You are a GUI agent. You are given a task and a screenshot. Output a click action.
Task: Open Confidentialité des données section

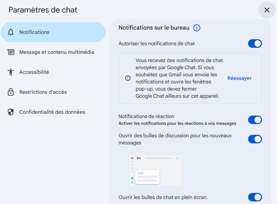click(x=52, y=112)
